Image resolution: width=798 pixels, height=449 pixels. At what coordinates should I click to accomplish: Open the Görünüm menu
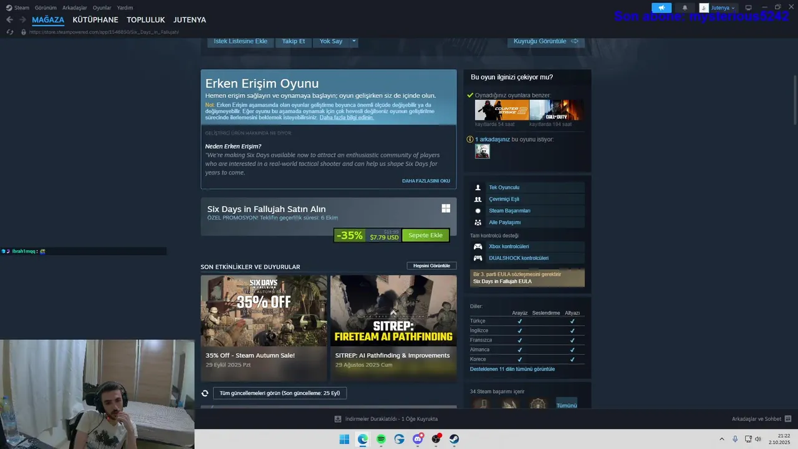(46, 7)
